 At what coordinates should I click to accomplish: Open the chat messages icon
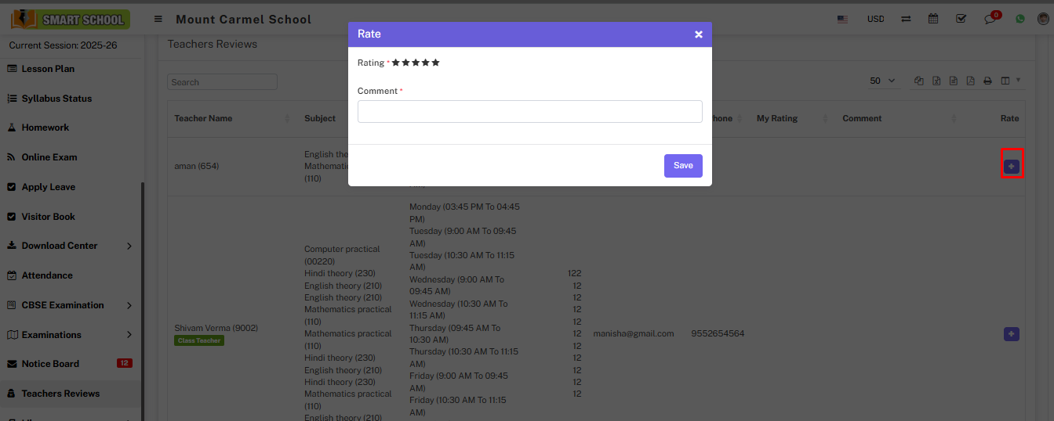[x=990, y=20]
